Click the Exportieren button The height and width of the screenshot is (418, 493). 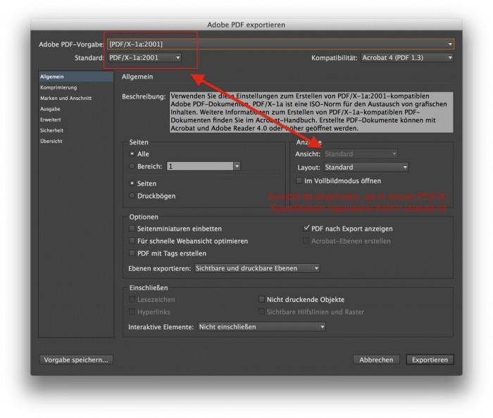(430, 360)
